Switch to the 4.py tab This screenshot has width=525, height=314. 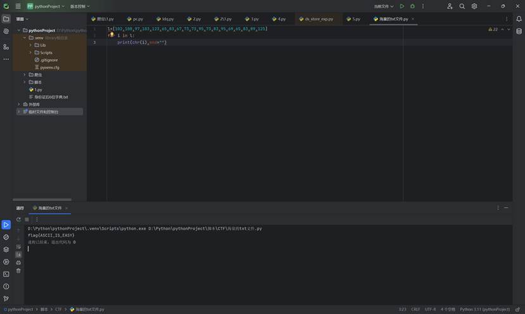(279, 19)
